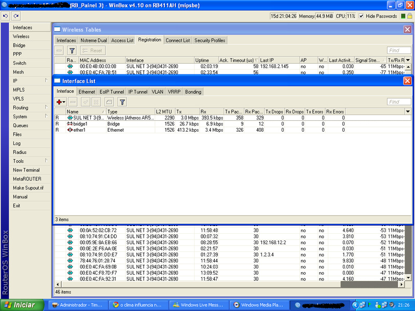Sort by the Signal Strength column header
The width and height of the screenshot is (415, 311).
[369, 61]
